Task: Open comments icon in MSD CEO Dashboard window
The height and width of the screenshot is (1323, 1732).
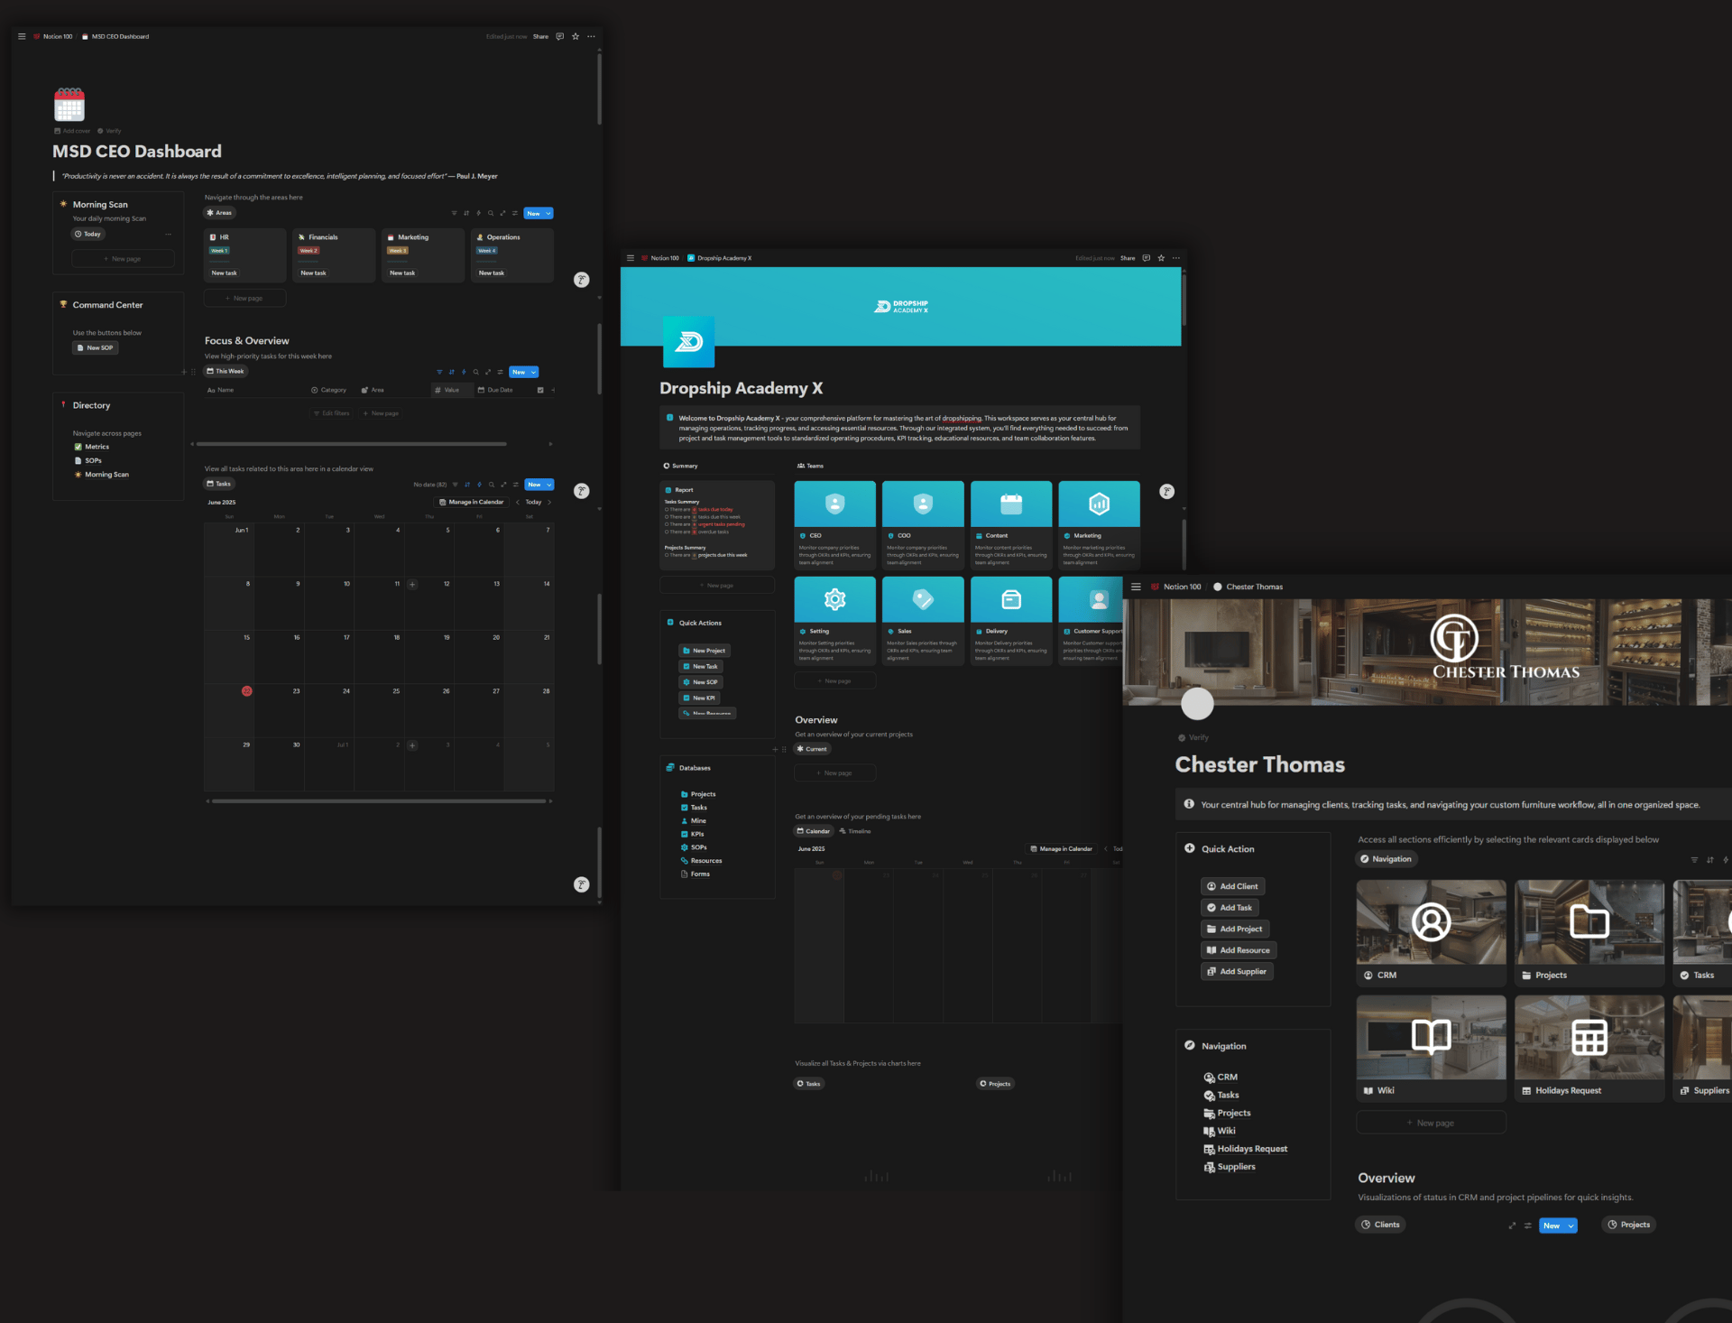Action: click(x=560, y=37)
